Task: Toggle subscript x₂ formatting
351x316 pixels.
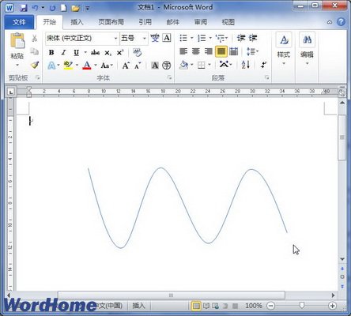Action: coord(108,53)
